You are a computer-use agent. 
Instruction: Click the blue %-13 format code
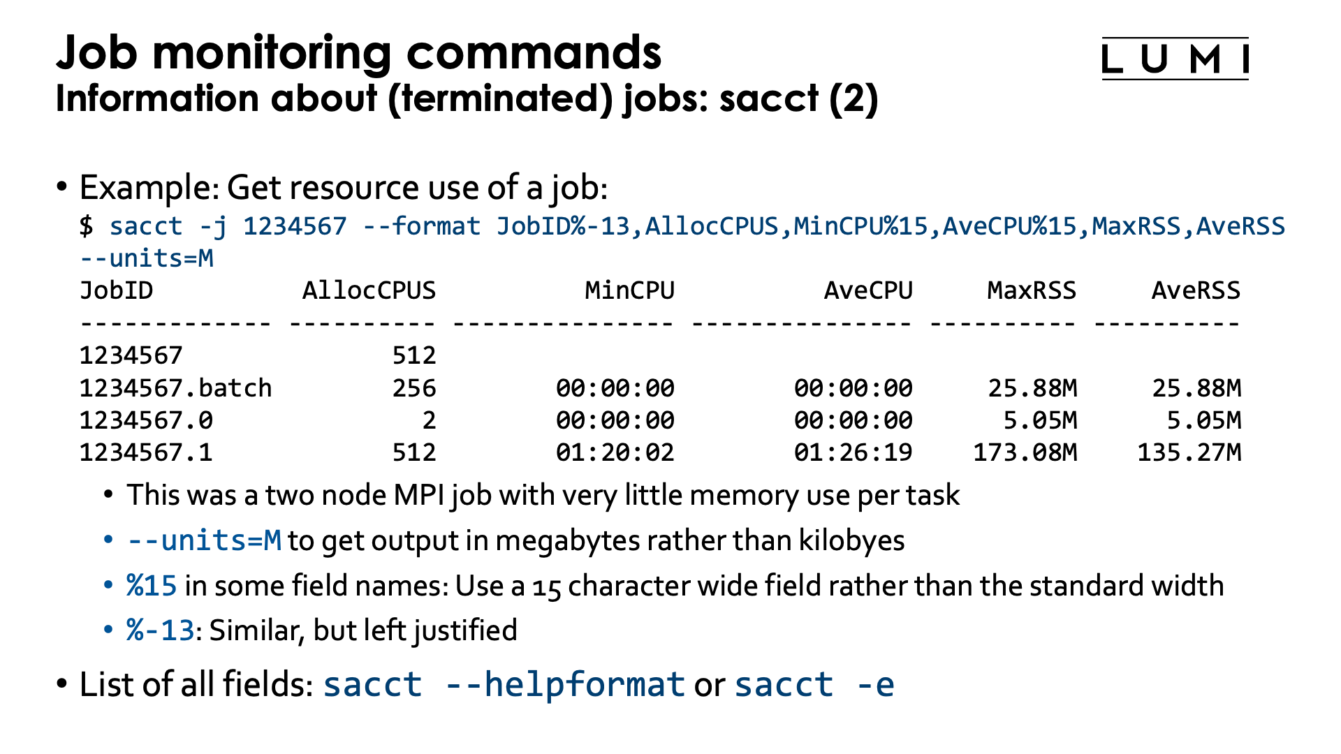pos(160,630)
